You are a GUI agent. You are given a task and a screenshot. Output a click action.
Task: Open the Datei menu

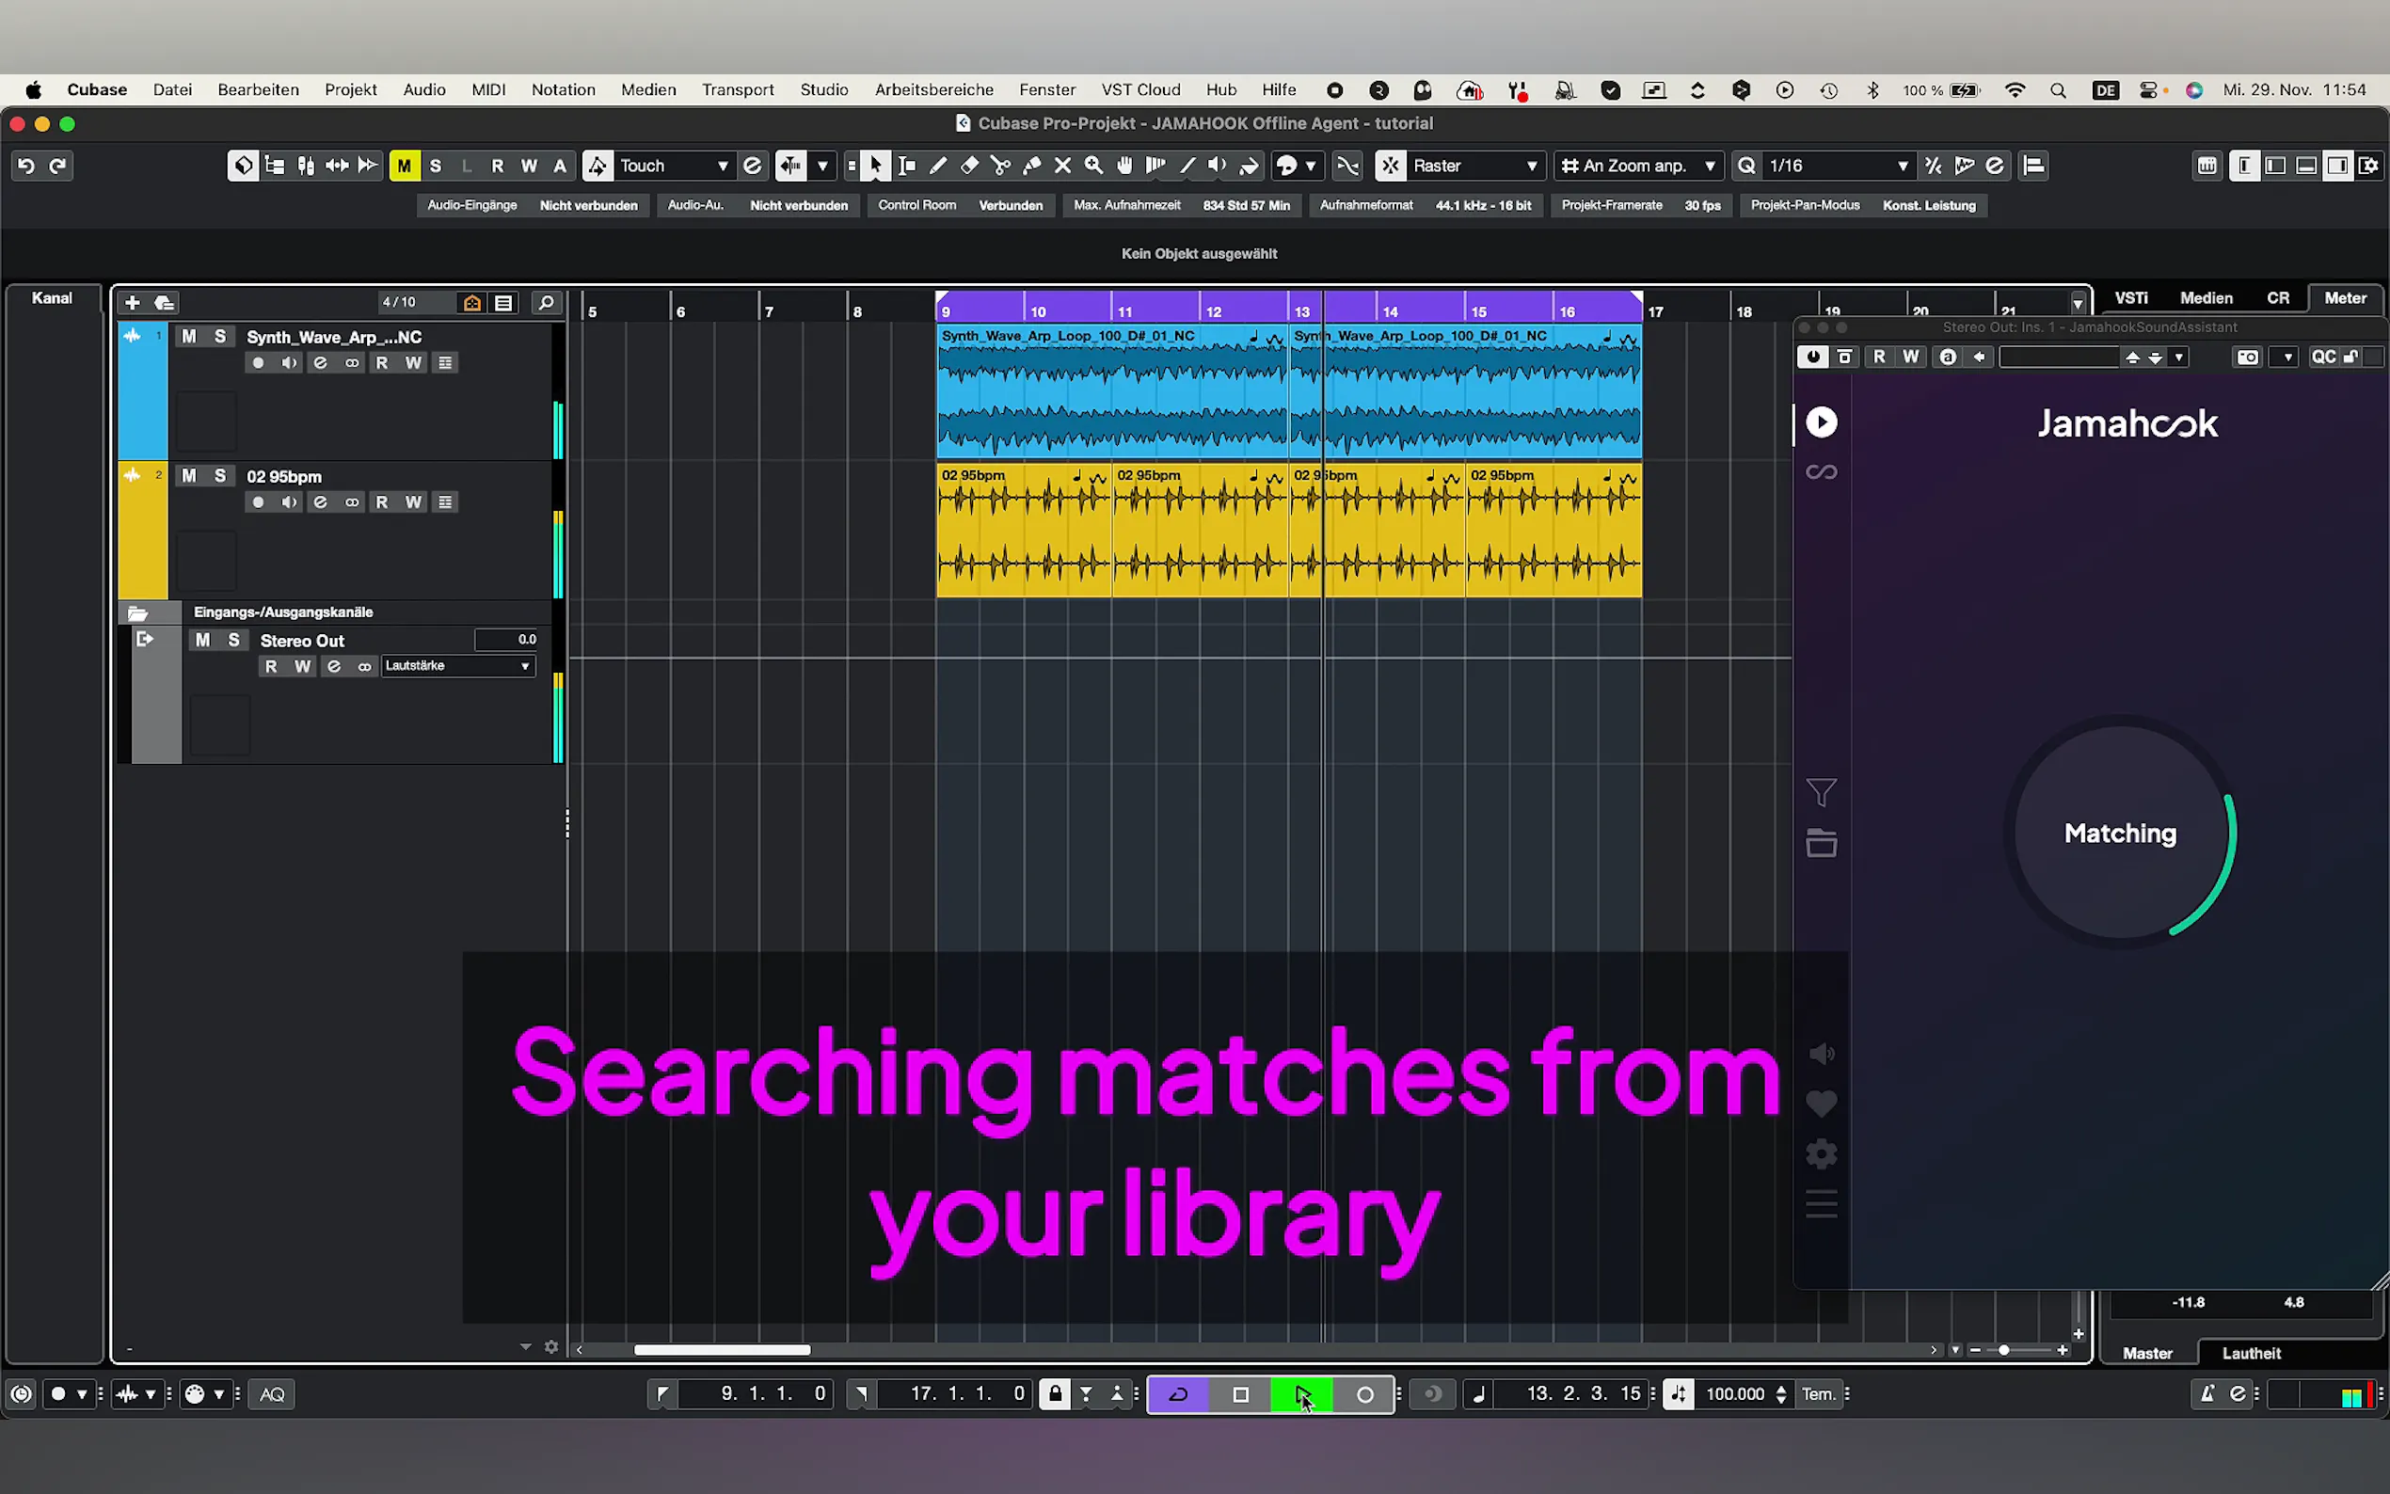pos(172,90)
